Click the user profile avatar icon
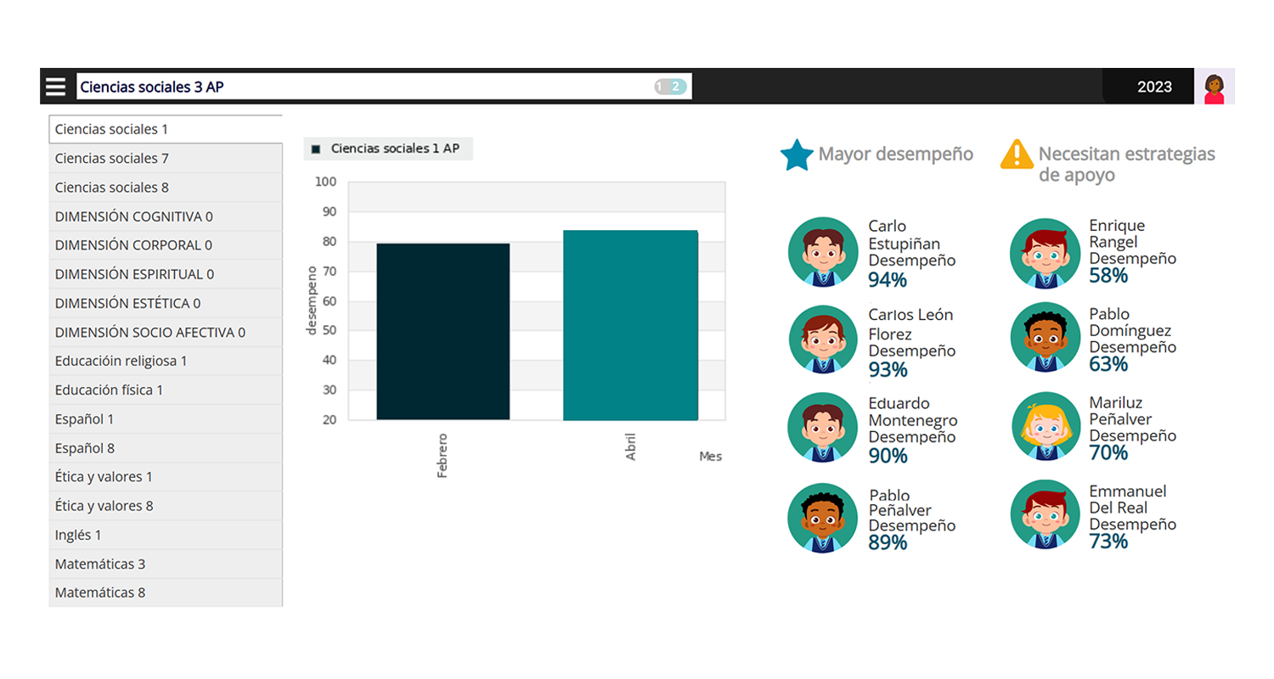The width and height of the screenshot is (1274, 679). click(x=1214, y=87)
